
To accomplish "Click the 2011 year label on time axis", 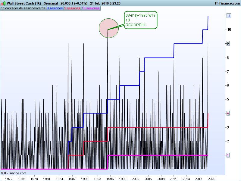I will click(174, 179).
